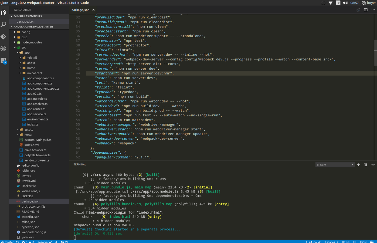Open the Git source control view
The width and height of the screenshot is (377, 243).
pyautogui.click(x=4, y=36)
